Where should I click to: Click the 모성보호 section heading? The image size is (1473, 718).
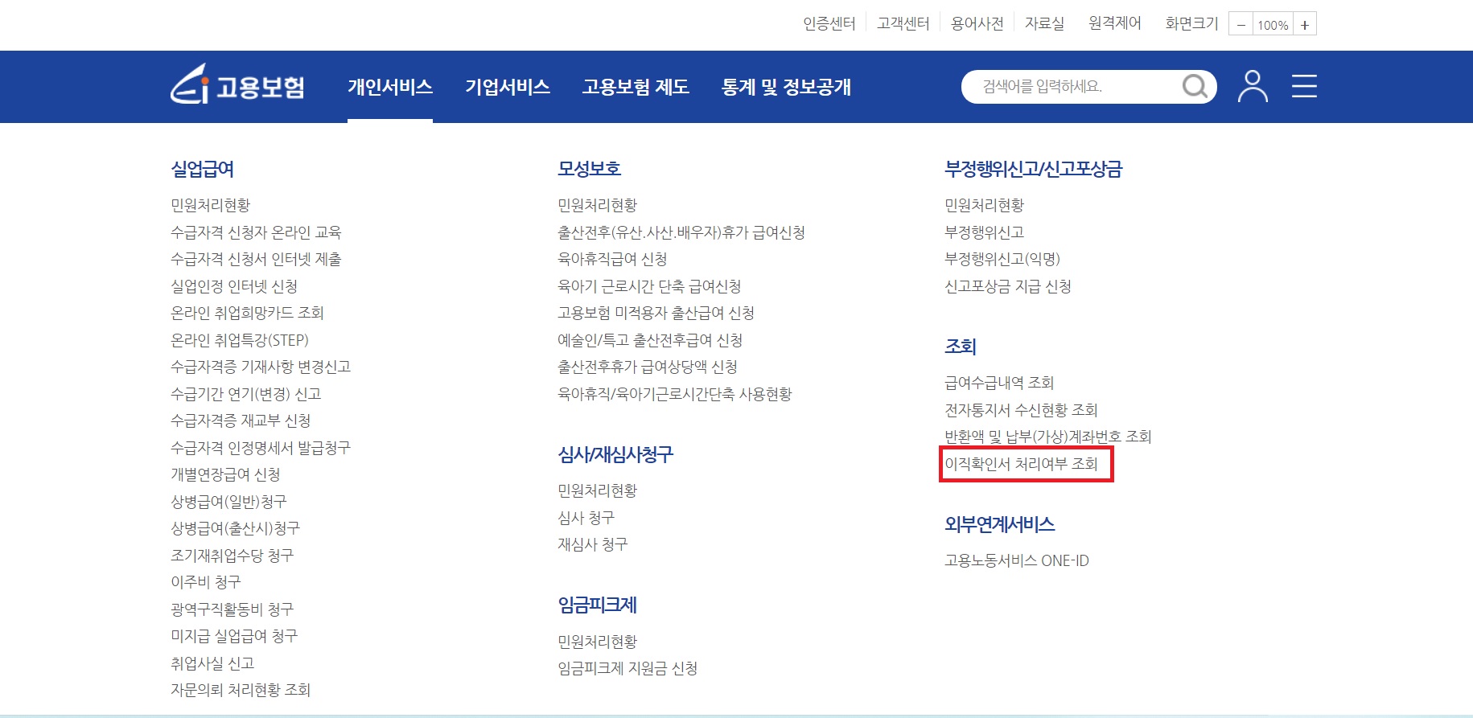(x=589, y=169)
